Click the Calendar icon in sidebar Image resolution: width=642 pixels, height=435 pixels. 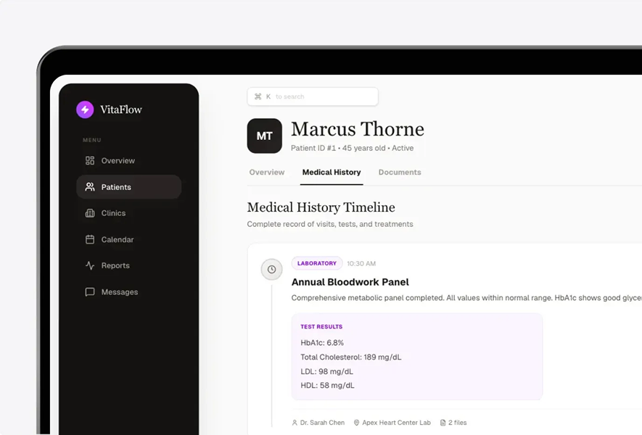pyautogui.click(x=90, y=239)
